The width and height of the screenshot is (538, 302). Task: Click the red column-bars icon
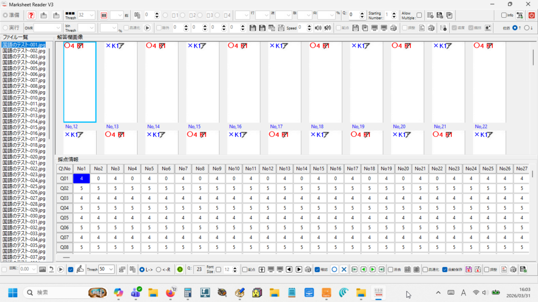pyautogui.click(x=104, y=15)
